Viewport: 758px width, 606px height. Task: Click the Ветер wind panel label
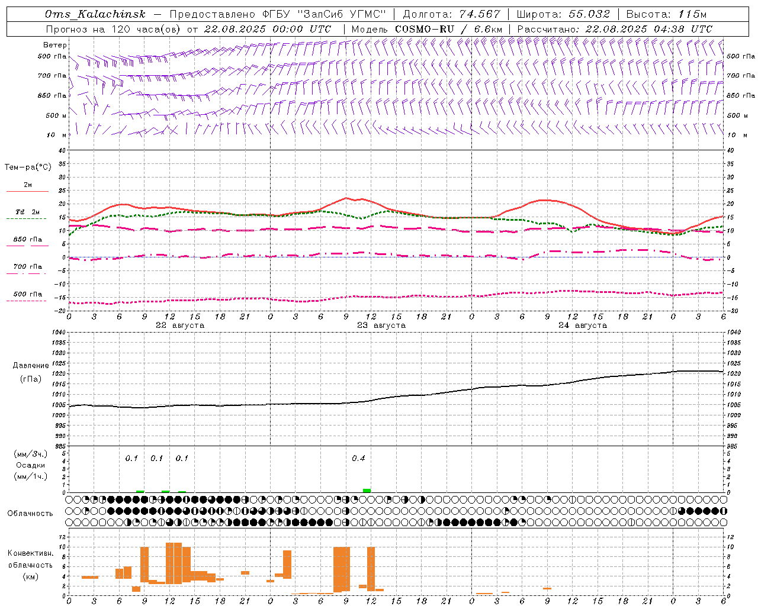click(x=55, y=45)
